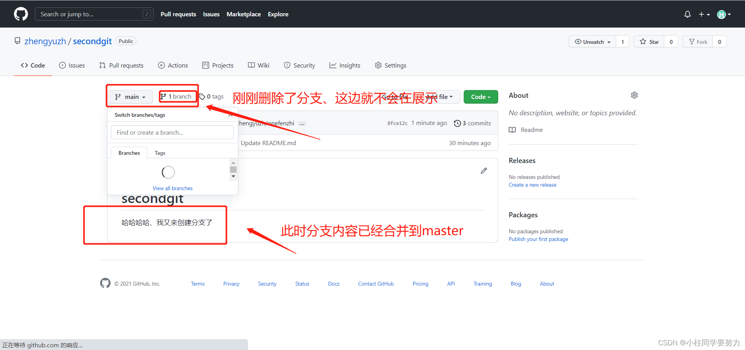Expand the main branch selector

point(130,97)
